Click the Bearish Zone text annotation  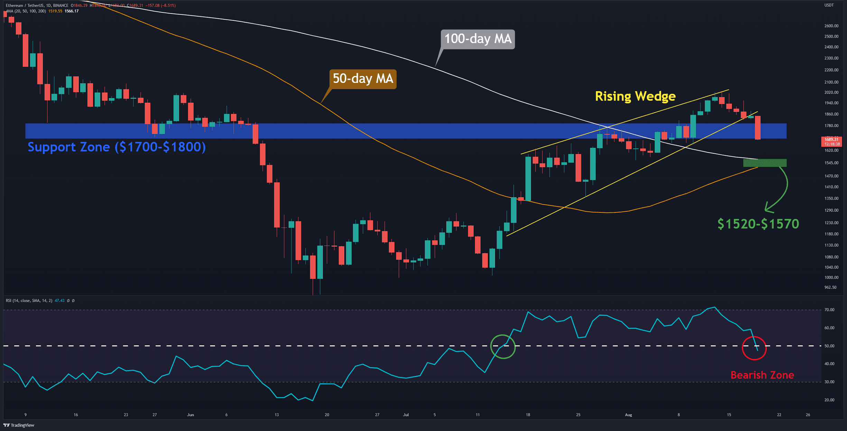[762, 375]
